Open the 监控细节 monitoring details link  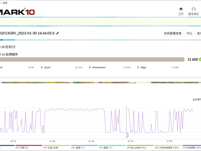[197, 99]
